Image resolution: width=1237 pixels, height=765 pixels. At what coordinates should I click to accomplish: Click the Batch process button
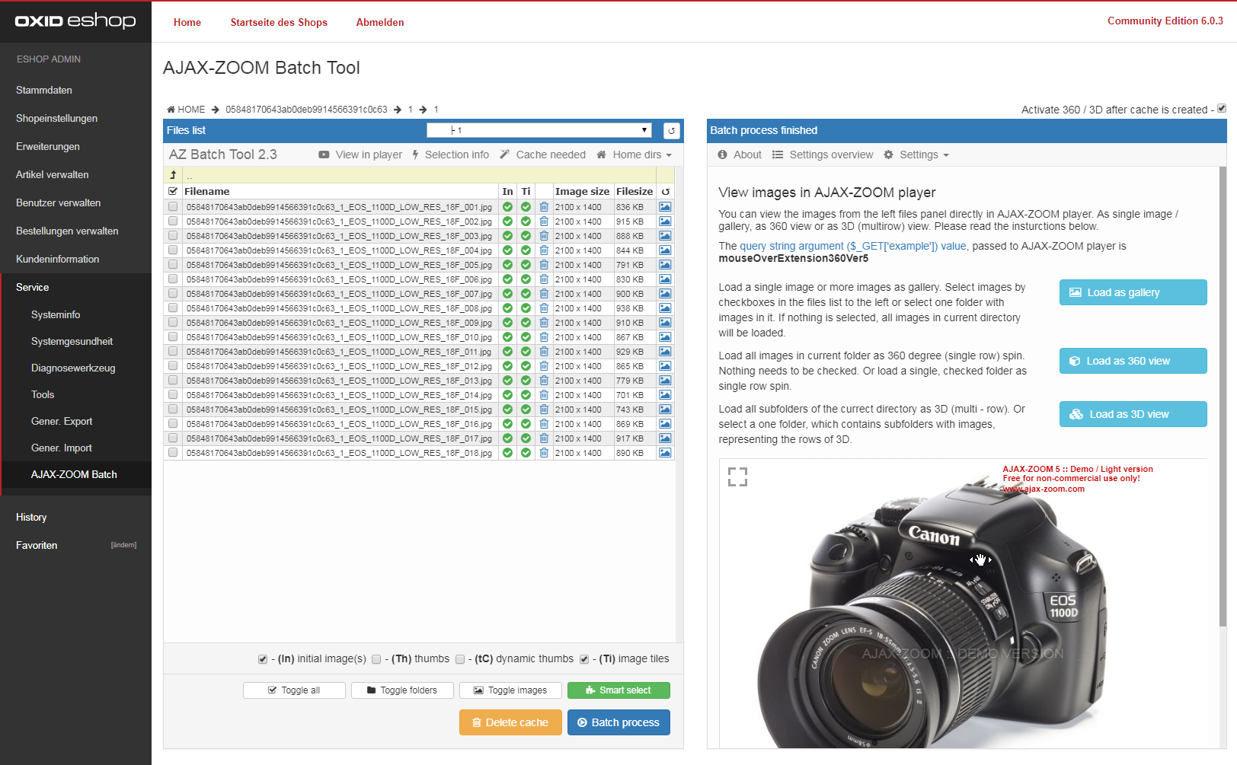coord(618,722)
